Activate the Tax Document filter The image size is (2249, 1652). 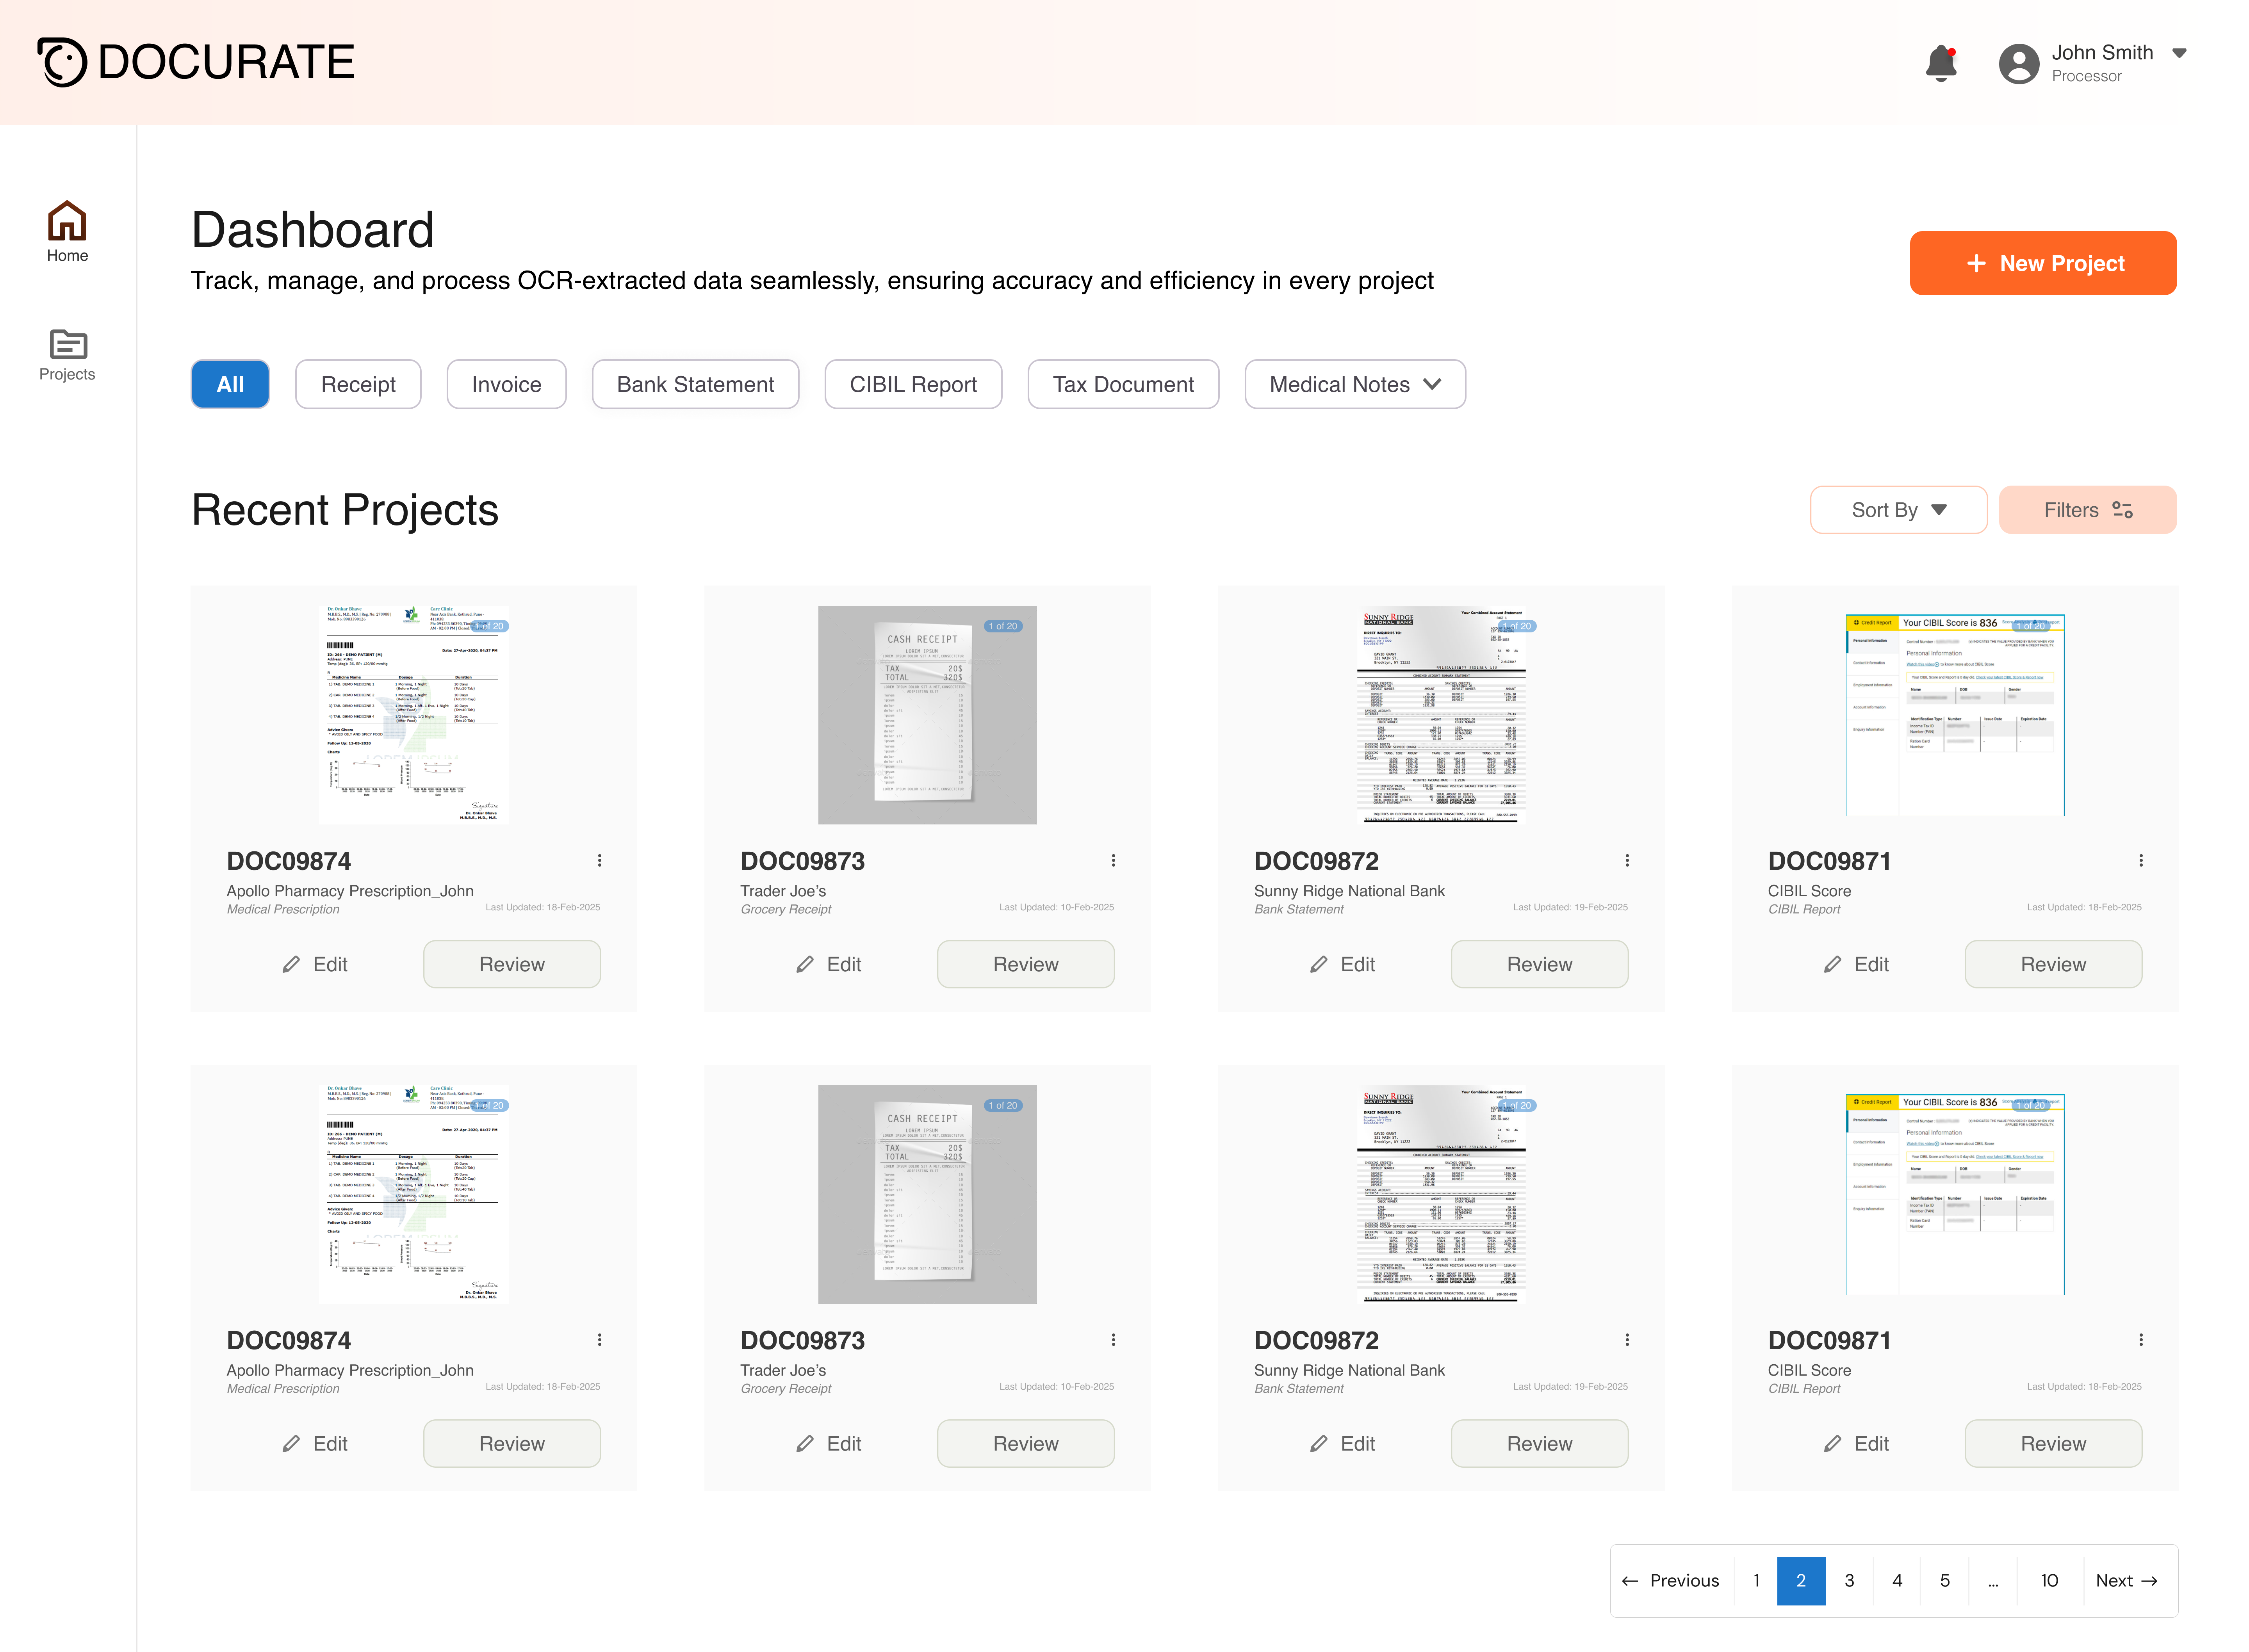pyautogui.click(x=1122, y=384)
